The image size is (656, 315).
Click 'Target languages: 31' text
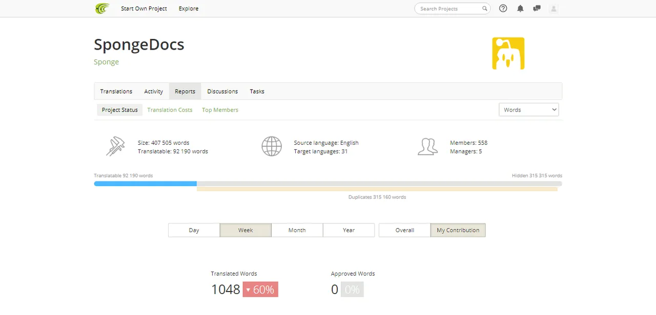(321, 151)
